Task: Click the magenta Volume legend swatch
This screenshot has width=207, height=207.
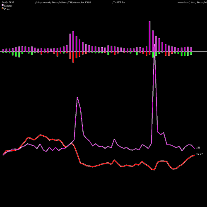Action: [x=2, y=5]
